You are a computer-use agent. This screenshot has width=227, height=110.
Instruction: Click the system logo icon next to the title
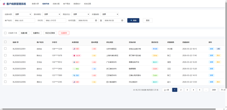[4, 4]
